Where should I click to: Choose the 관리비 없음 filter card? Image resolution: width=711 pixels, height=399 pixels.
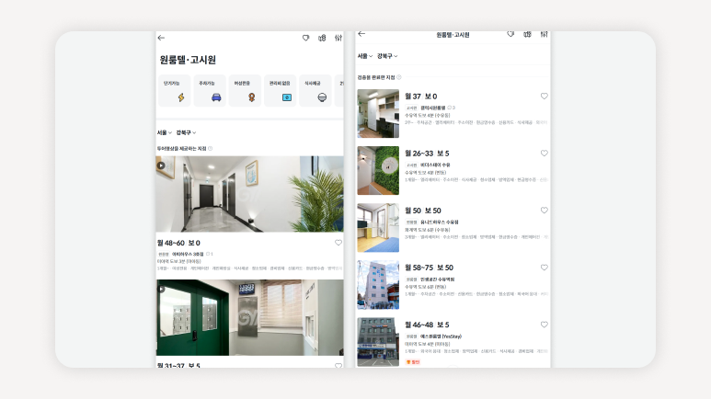click(280, 91)
